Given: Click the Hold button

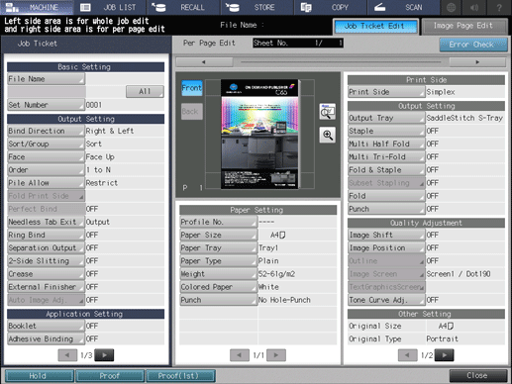Looking at the screenshot, I should click(x=39, y=376).
